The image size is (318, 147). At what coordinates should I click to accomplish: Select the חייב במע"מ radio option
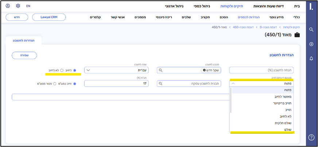tap(75, 84)
